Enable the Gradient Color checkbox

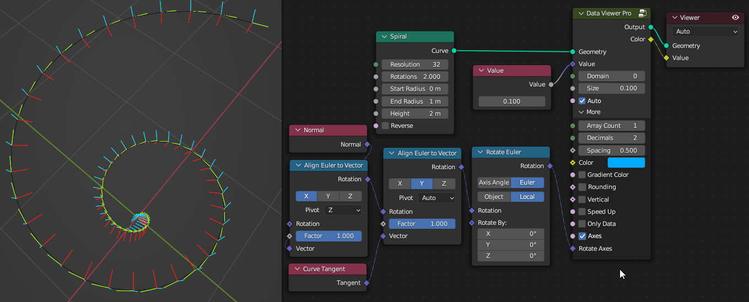[x=582, y=175]
